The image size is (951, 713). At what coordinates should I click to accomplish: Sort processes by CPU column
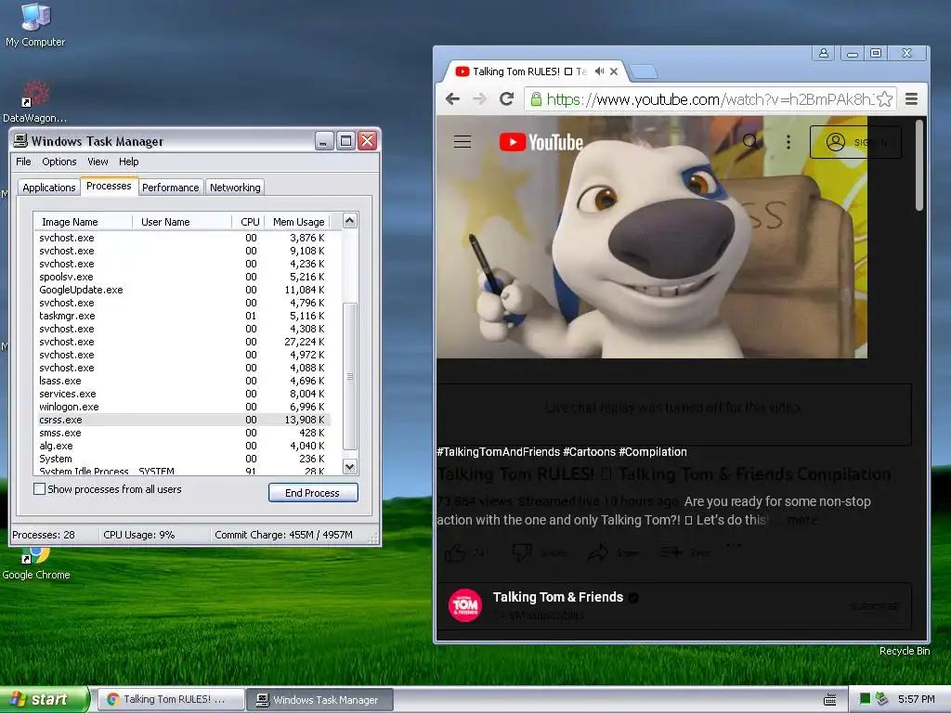pyautogui.click(x=249, y=222)
